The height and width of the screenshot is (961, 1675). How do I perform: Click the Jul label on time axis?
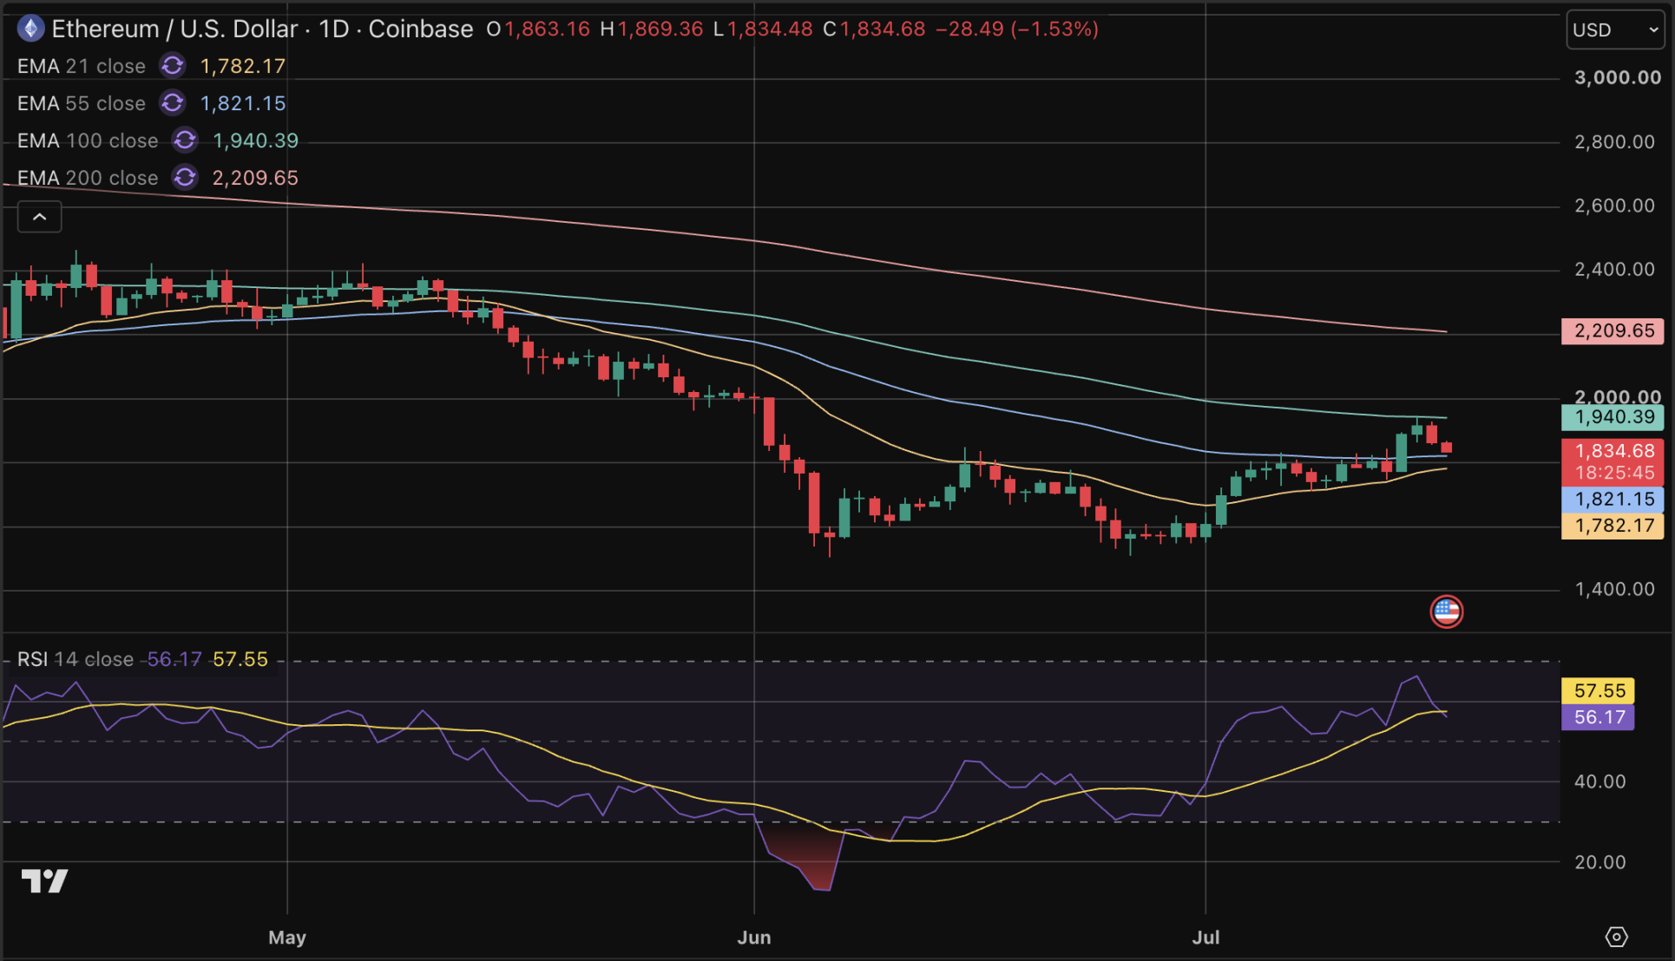tap(1205, 938)
